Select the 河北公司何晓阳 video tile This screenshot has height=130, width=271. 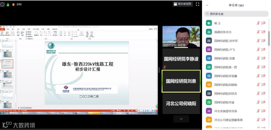tap(181, 104)
